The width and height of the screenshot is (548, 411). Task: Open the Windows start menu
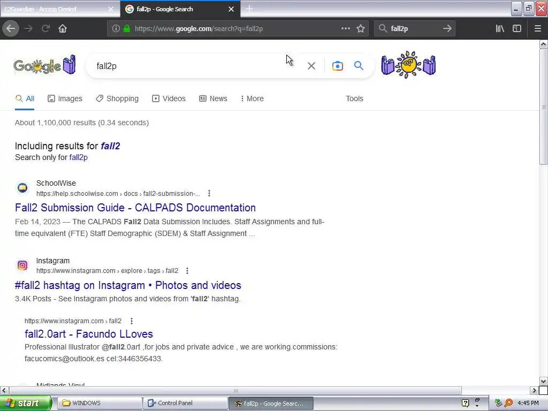(26, 403)
